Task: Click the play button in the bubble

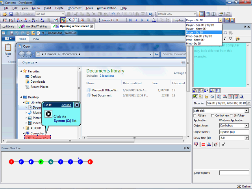Action: tap(48, 114)
